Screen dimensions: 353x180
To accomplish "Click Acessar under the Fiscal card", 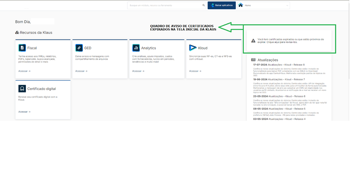I will [24, 71].
